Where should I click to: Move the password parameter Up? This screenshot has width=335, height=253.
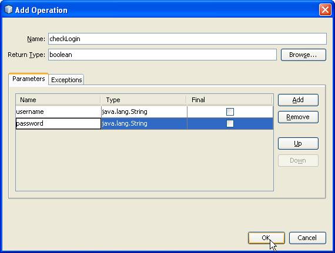pyautogui.click(x=298, y=144)
